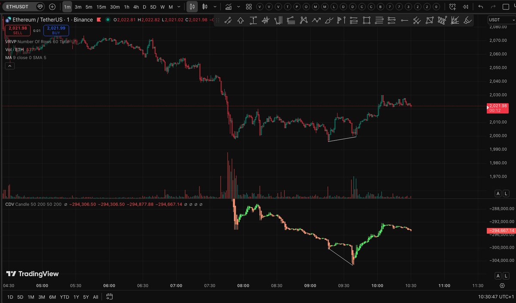Select the Elliott wave zigzag tool
The width and height of the screenshot is (516, 303).
[x=316, y=20]
